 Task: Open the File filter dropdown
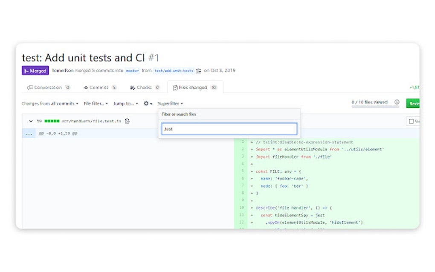96,104
